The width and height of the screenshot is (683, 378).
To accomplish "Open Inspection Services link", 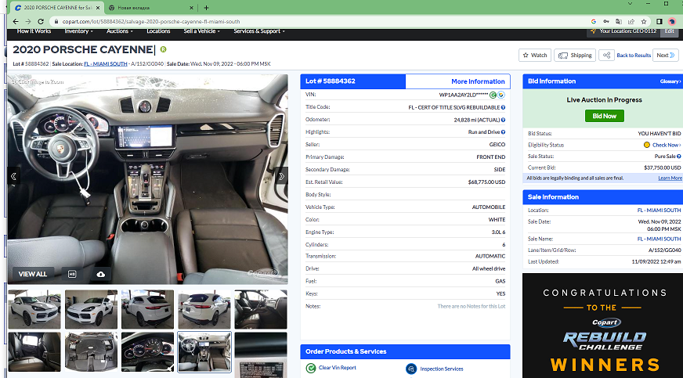I will click(441, 369).
